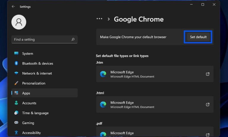Click 'Make Google Chrome your default browser' text
This screenshot has width=228, height=137.
133,37
